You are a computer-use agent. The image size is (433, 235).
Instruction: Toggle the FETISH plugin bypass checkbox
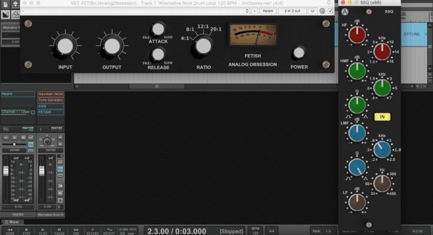[x=330, y=11]
